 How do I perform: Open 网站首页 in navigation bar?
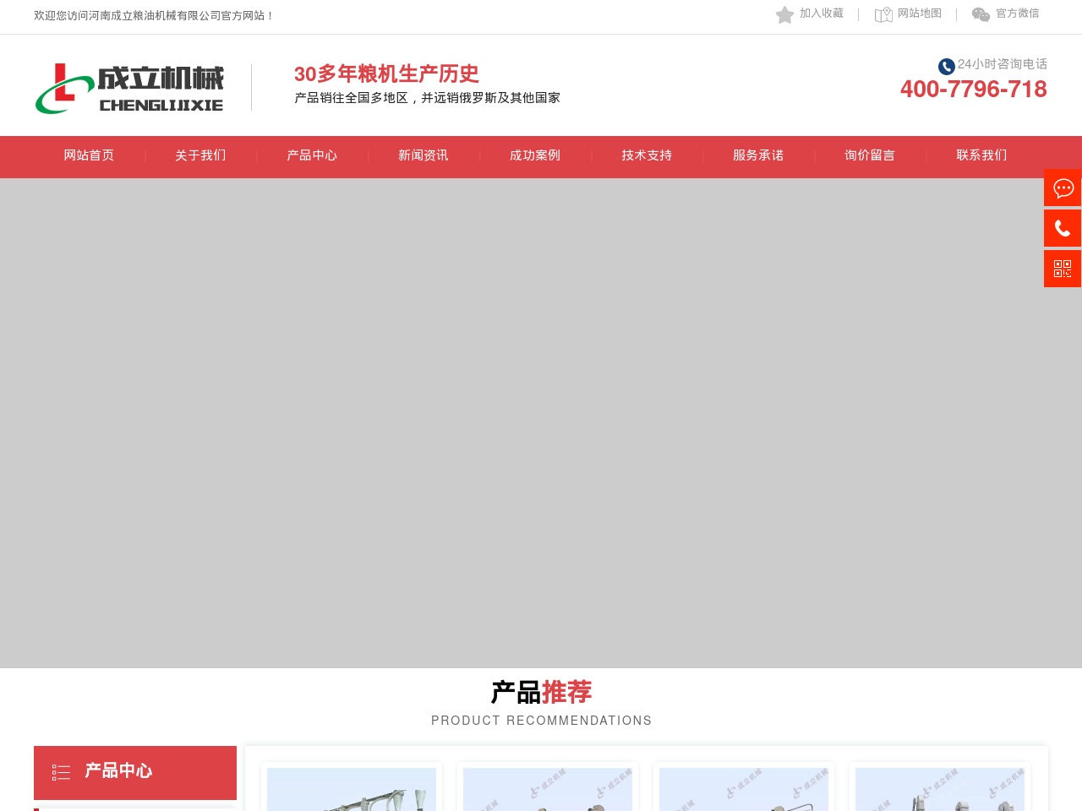(x=89, y=155)
